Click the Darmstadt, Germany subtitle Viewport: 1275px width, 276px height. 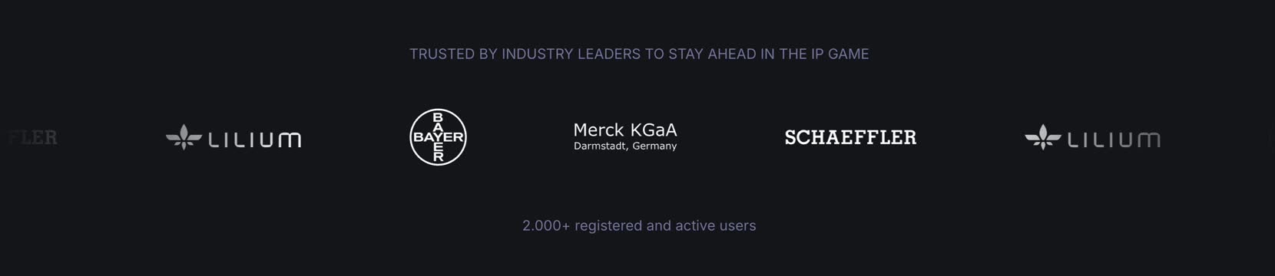tap(625, 146)
